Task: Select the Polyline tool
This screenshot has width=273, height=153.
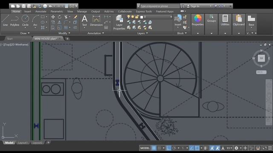Action: [15, 20]
